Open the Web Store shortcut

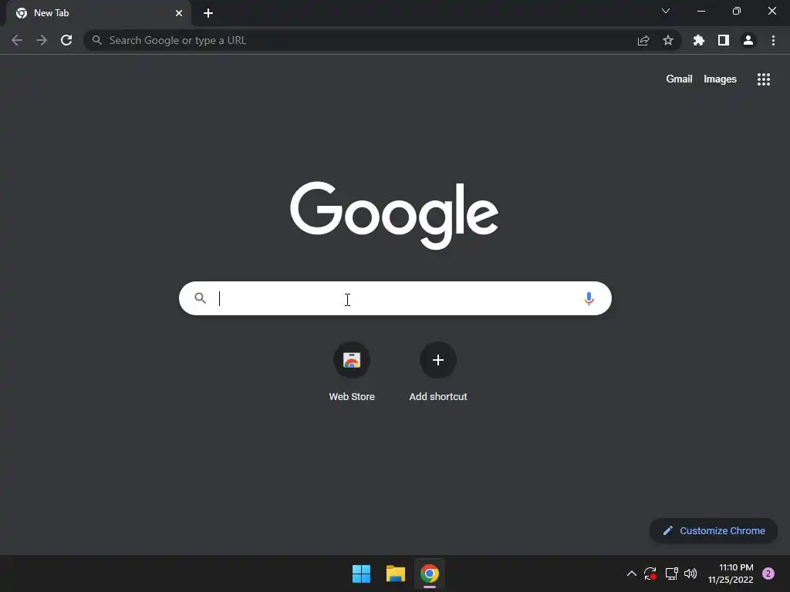pyautogui.click(x=352, y=372)
